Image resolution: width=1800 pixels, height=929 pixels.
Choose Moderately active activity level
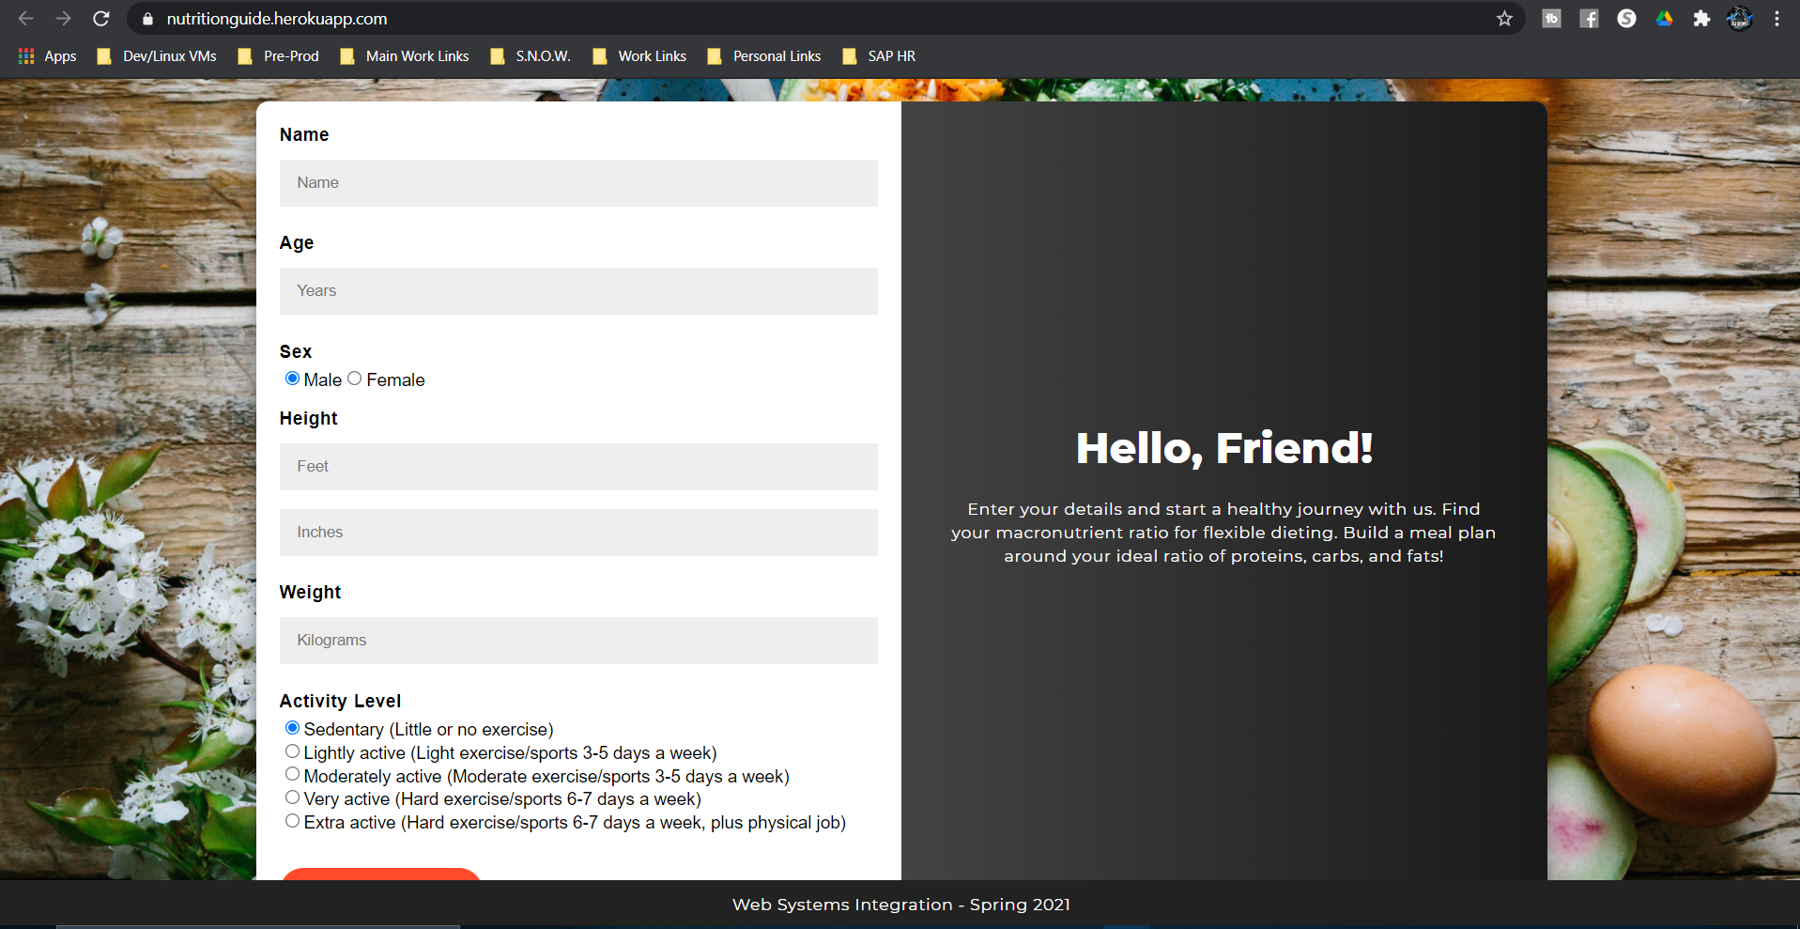(x=292, y=774)
